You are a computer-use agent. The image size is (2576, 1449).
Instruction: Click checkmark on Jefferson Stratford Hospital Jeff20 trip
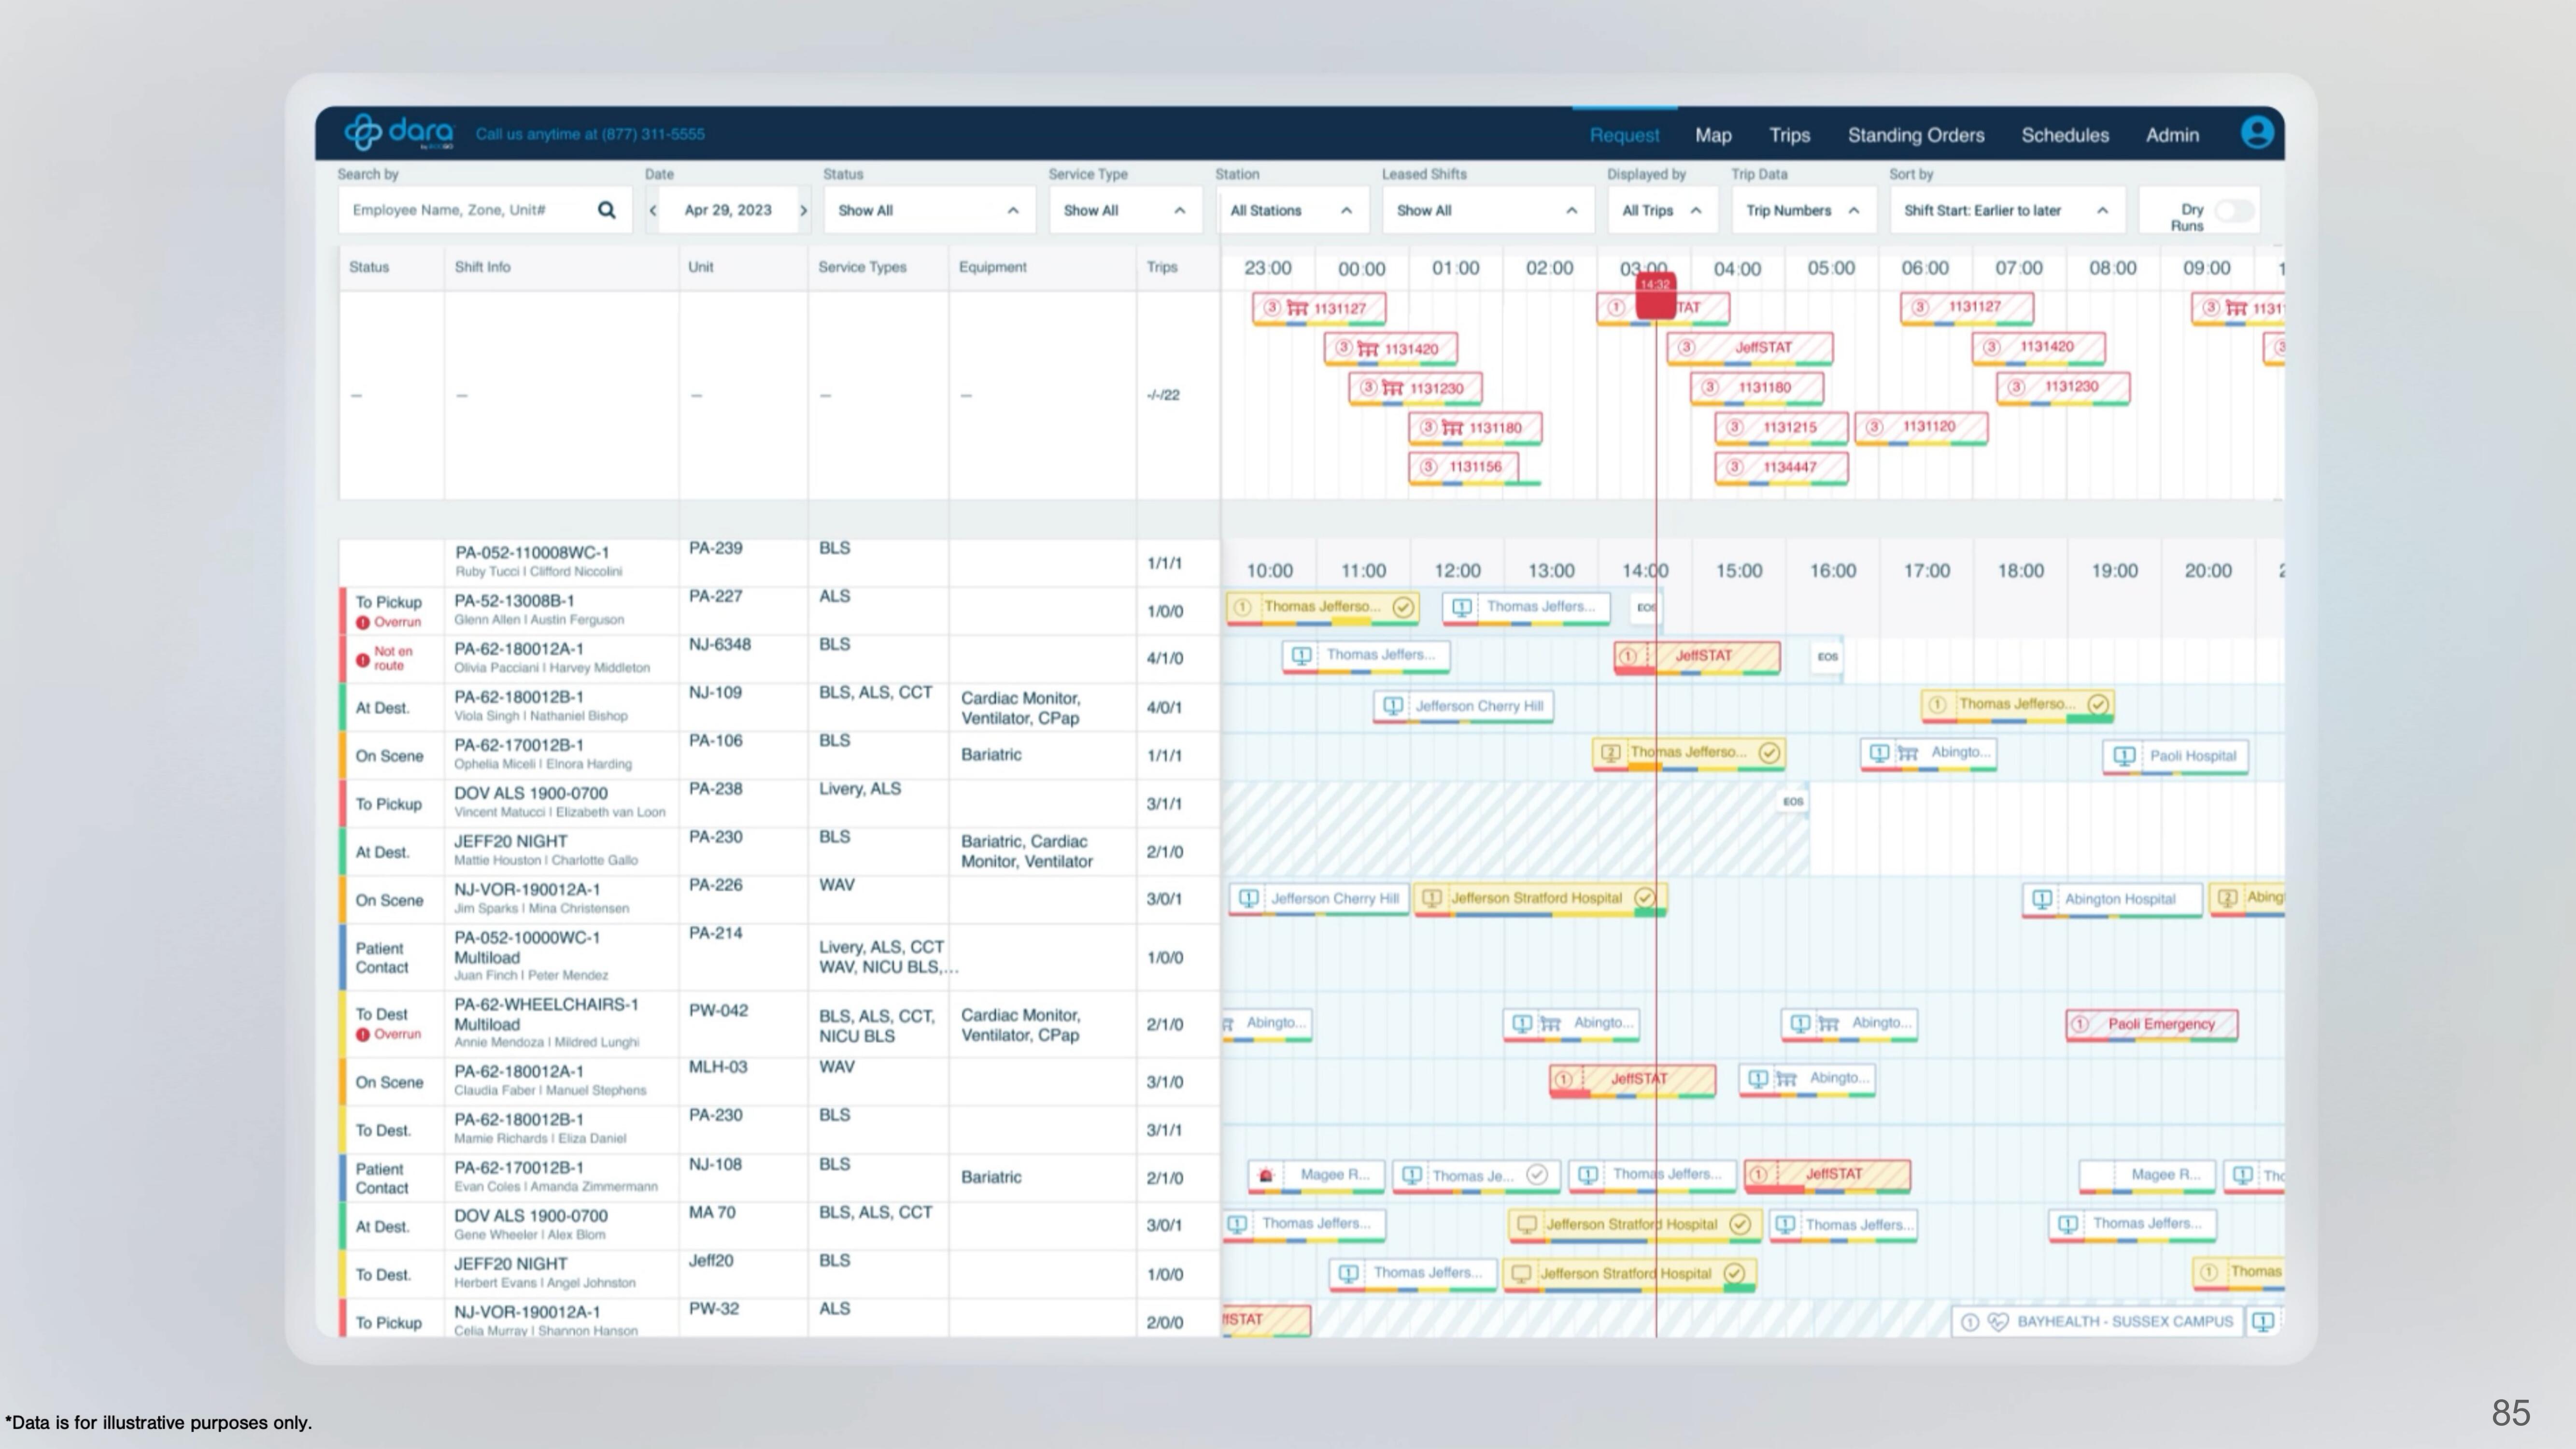1734,1273
